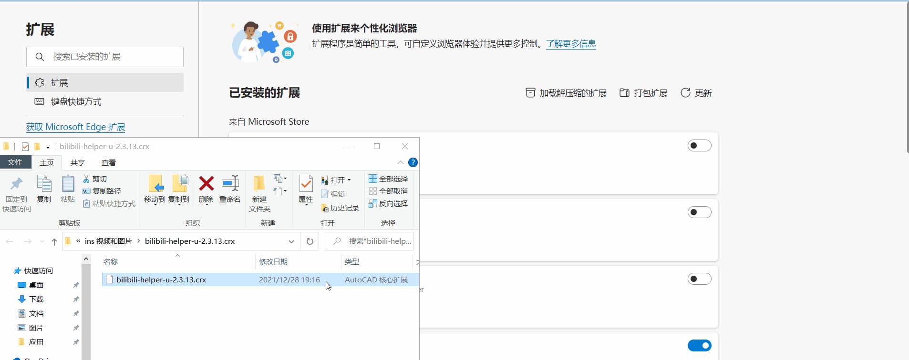Open recent locations dropdown arrow

coord(42,241)
